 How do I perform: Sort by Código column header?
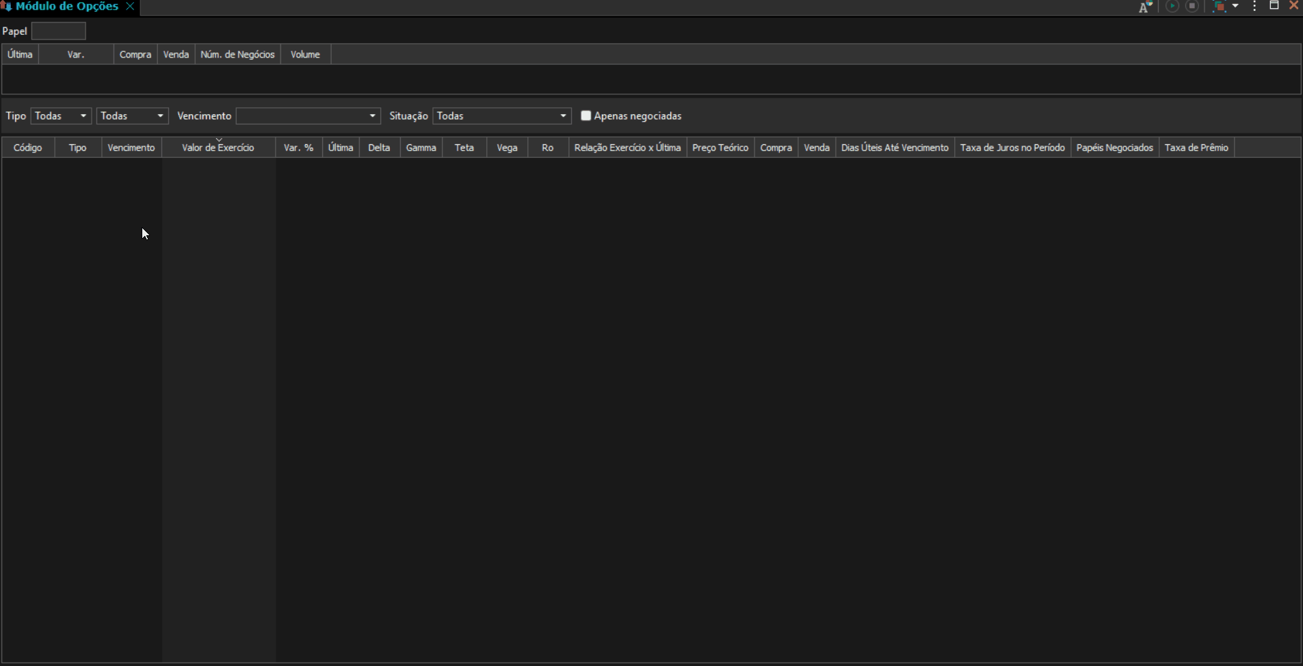coord(28,148)
